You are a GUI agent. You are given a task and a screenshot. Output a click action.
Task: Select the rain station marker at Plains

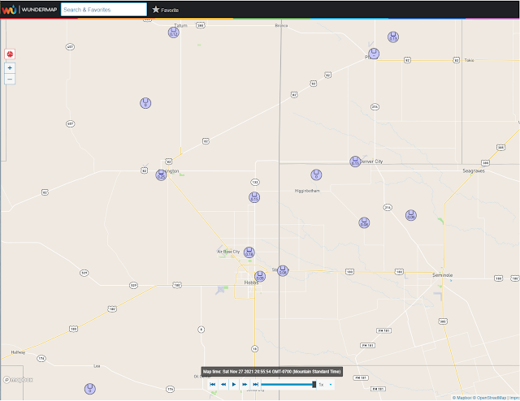pyautogui.click(x=374, y=54)
